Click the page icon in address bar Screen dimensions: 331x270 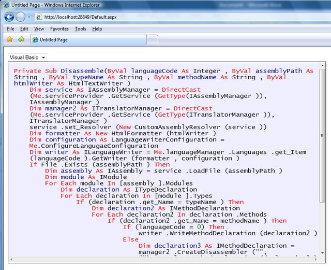click(x=39, y=17)
